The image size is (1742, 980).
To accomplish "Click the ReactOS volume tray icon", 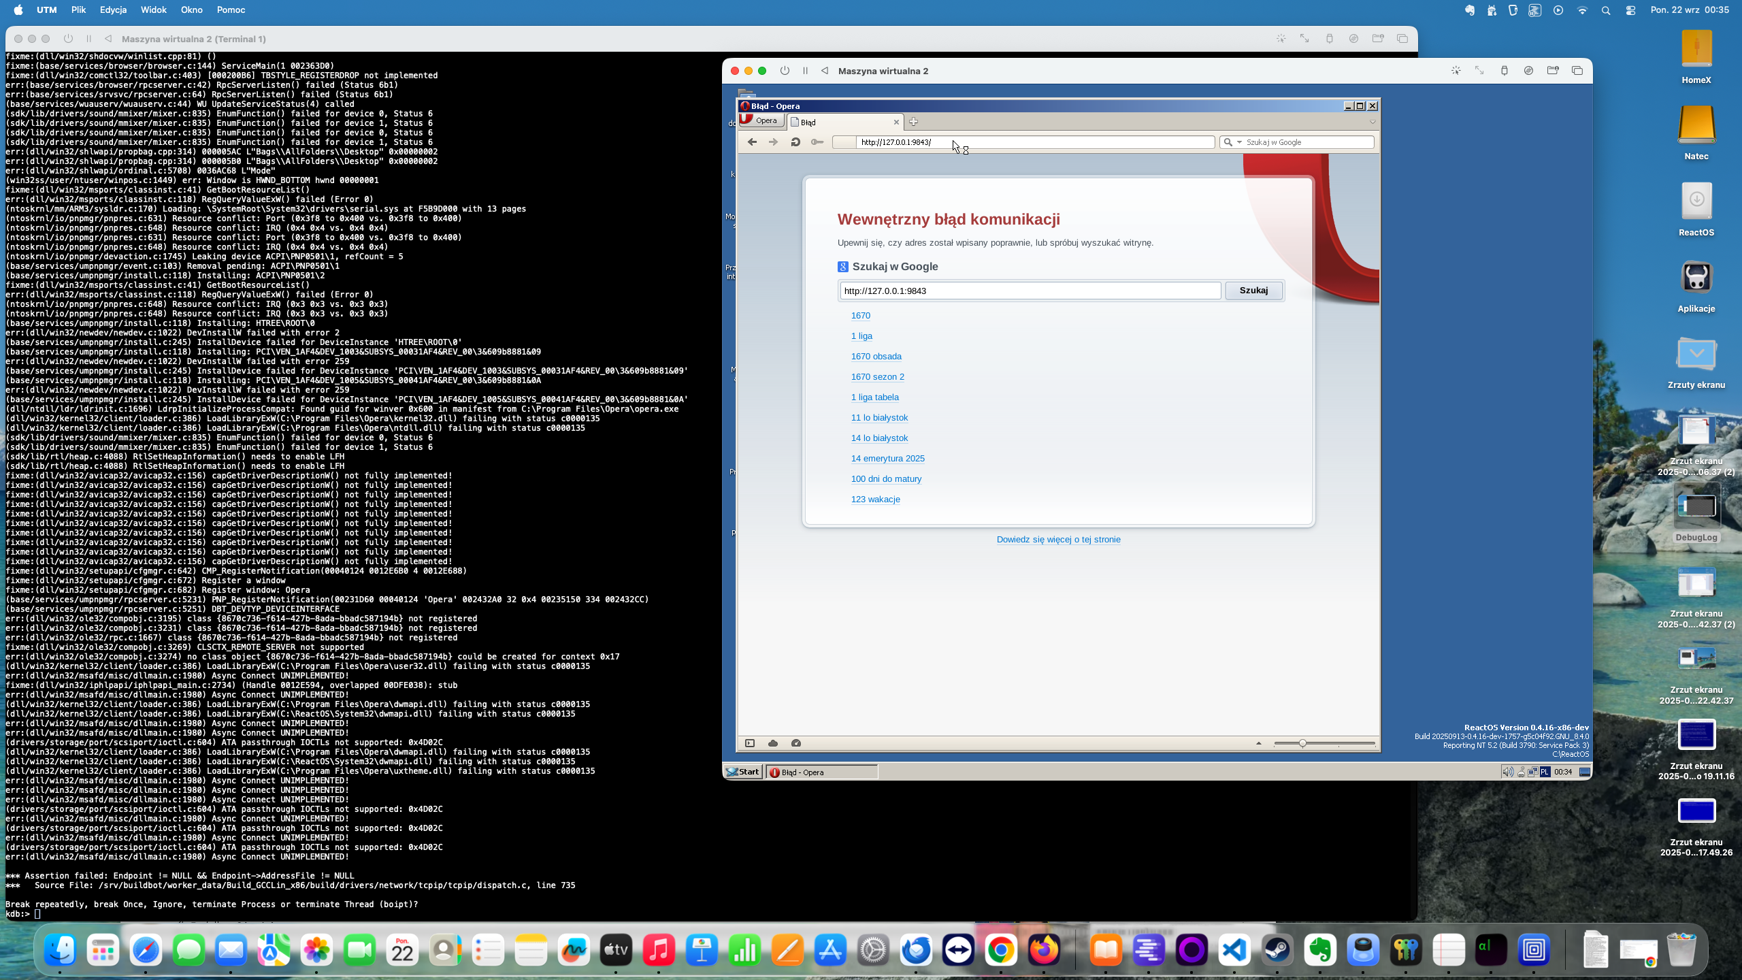I will (x=1507, y=772).
